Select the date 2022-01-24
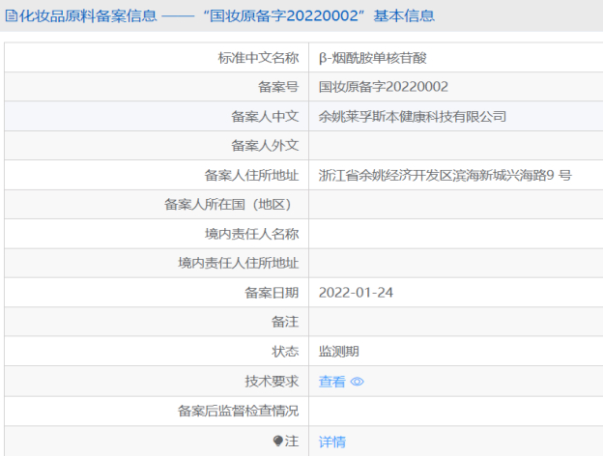 [356, 293]
